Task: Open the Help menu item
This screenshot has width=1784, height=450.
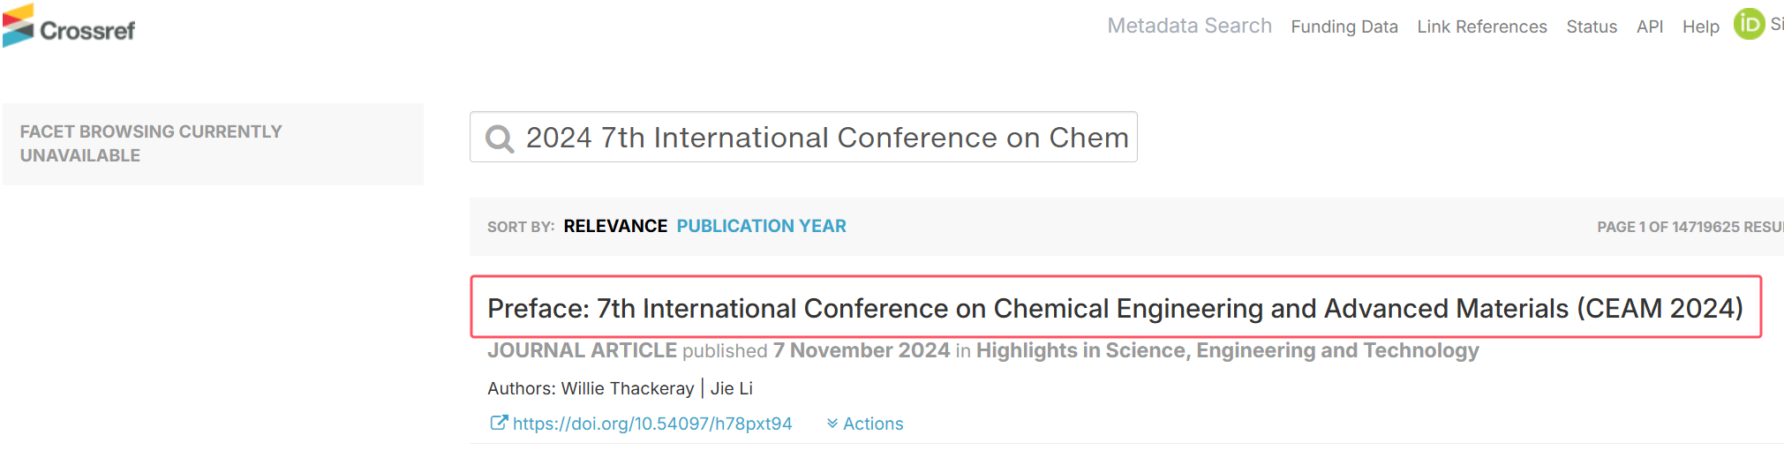Action: [x=1701, y=27]
